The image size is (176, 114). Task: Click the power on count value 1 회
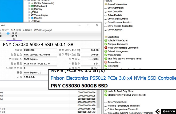click(x=90, y=64)
